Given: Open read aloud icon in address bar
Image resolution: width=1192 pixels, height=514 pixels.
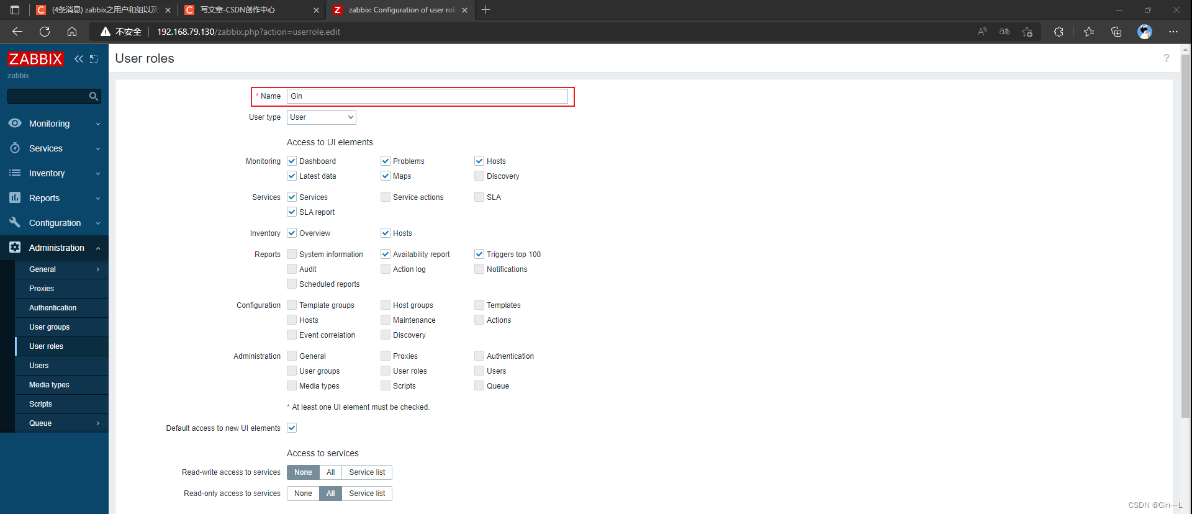Looking at the screenshot, I should coord(982,32).
